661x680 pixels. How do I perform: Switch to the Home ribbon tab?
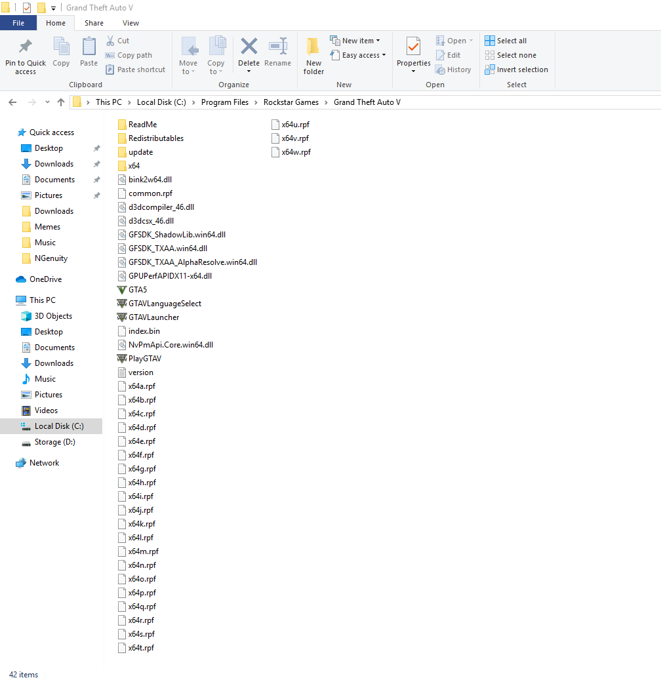click(56, 23)
